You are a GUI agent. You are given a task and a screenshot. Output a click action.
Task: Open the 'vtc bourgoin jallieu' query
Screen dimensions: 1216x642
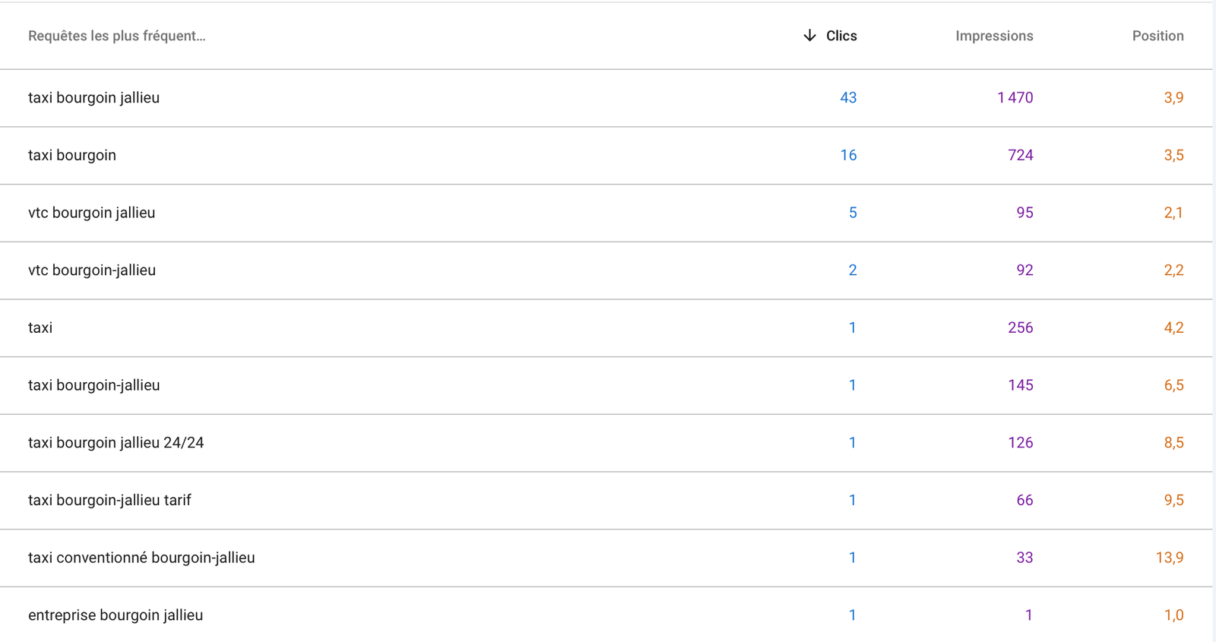point(92,213)
